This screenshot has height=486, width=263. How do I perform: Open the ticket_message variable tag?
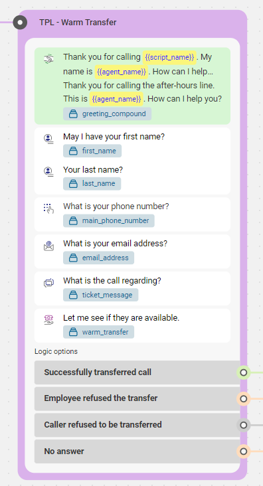[x=101, y=295]
